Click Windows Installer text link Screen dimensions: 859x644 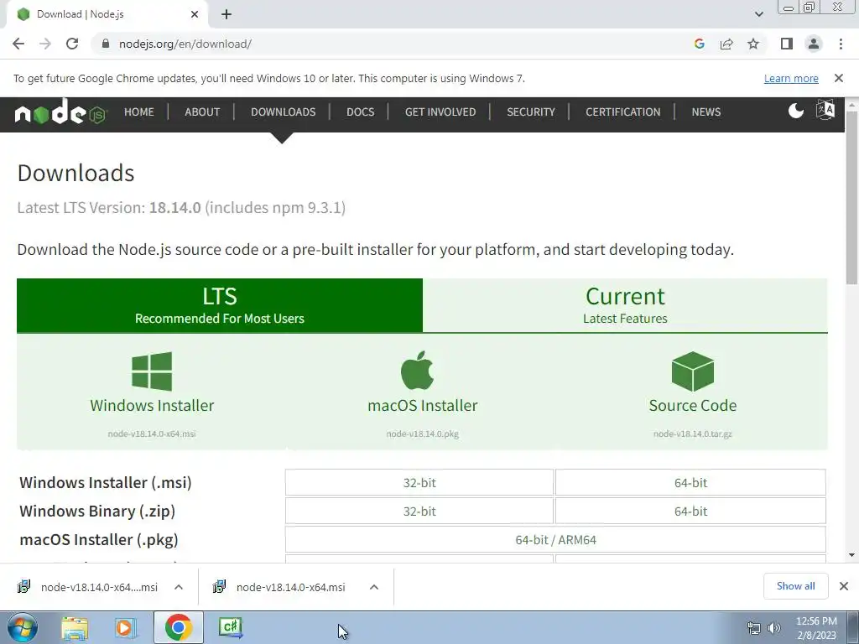tap(152, 405)
